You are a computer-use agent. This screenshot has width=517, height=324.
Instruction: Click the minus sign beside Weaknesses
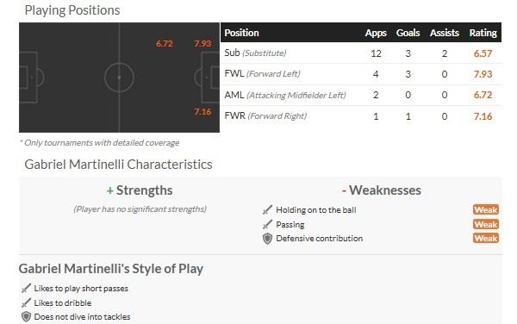point(344,190)
